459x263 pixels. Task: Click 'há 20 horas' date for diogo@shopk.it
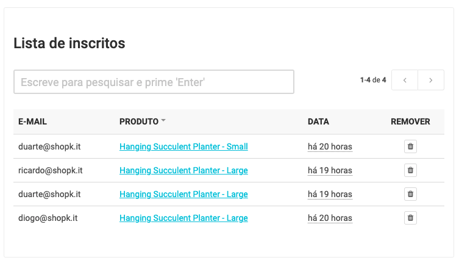tap(330, 218)
